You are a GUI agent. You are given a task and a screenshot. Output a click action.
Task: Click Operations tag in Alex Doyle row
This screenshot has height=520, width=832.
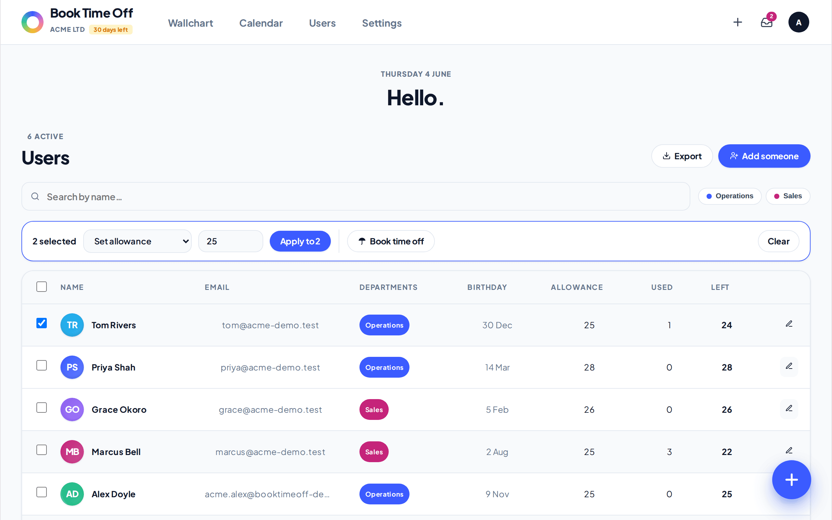(x=384, y=494)
